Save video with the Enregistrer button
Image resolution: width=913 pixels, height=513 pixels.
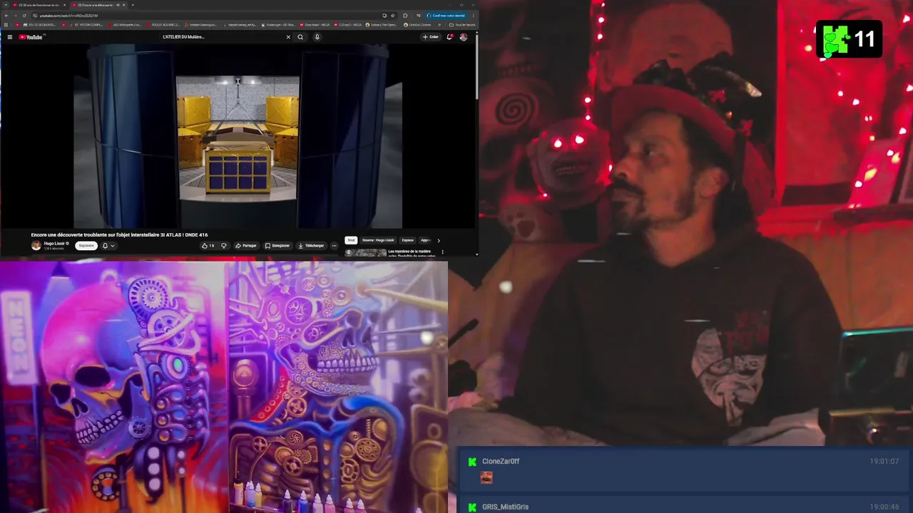(x=277, y=246)
